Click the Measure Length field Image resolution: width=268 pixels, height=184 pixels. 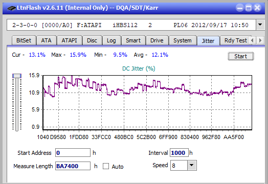73,166
